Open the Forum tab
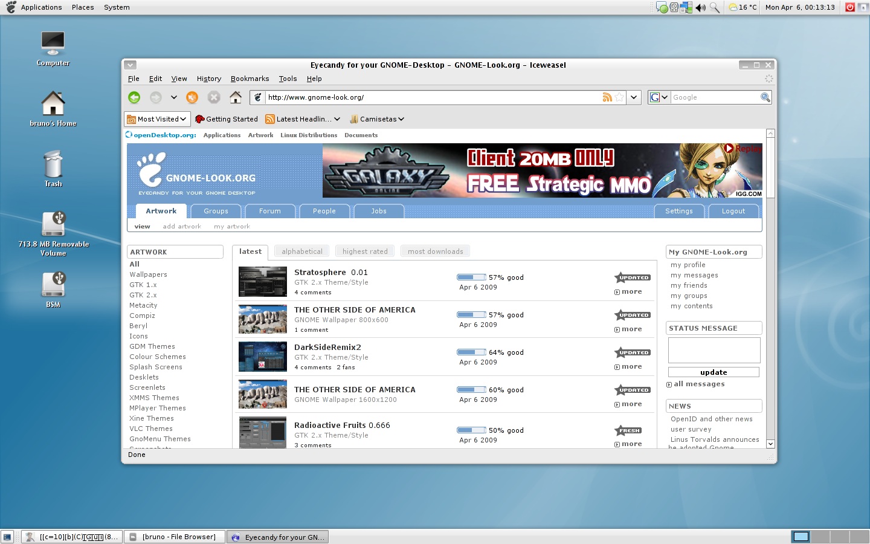This screenshot has width=870, height=544. [270, 211]
